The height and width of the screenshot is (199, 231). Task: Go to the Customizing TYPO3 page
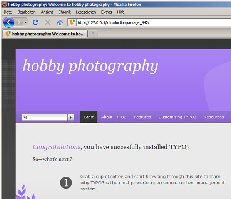[x=177, y=117]
